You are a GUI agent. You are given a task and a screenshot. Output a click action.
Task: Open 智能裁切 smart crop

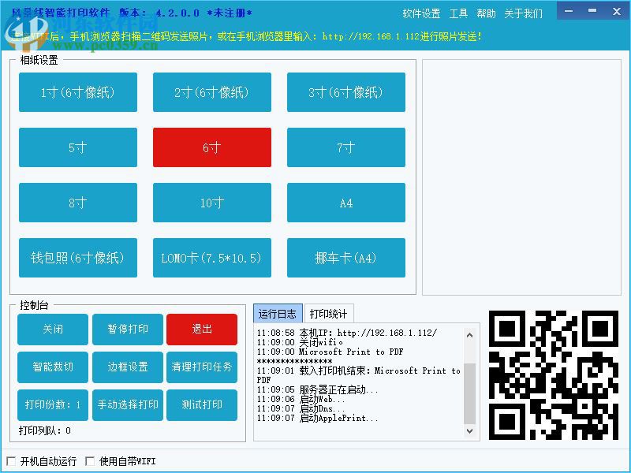point(52,367)
